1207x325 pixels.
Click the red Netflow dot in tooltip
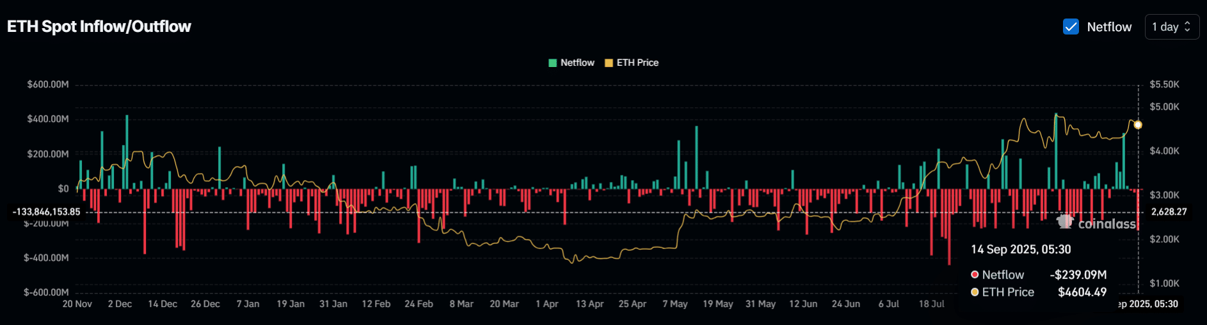coord(975,275)
